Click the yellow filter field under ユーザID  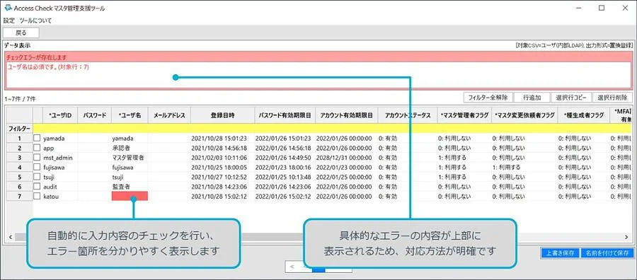click(61, 128)
